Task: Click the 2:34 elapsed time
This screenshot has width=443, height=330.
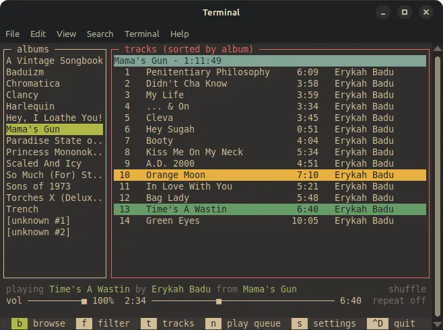Action: [x=135, y=300]
